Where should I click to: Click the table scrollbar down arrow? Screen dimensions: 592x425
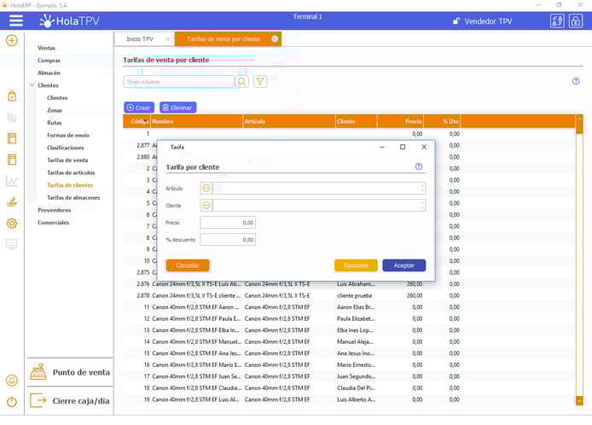pos(579,401)
